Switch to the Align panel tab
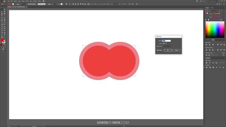 click(x=213, y=40)
